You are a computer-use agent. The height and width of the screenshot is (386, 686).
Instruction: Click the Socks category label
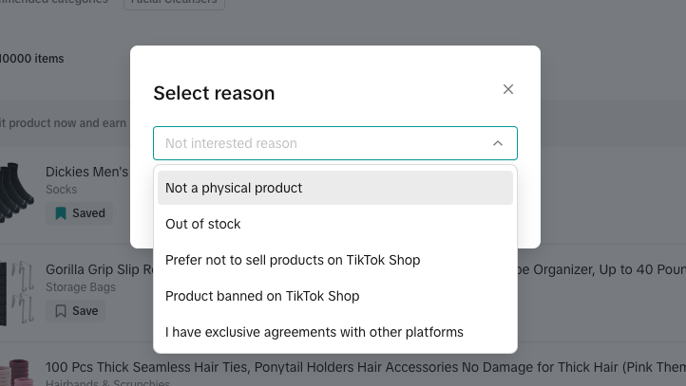(x=62, y=190)
